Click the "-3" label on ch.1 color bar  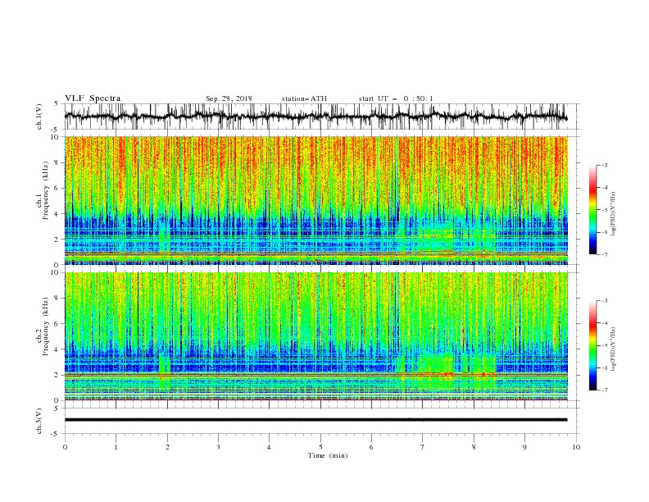coord(605,165)
